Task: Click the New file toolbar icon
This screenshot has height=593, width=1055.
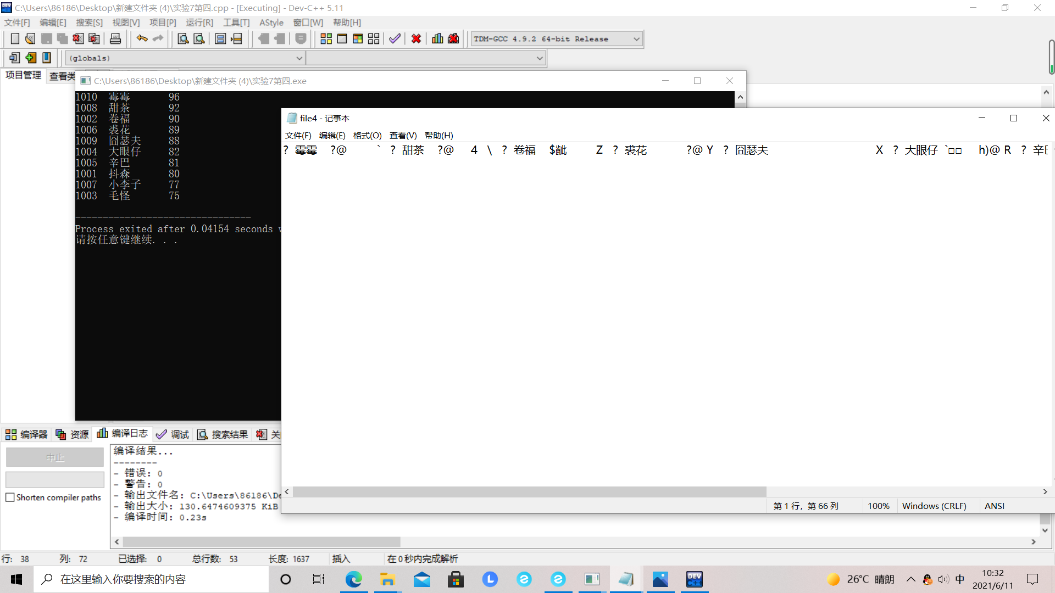Action: [x=15, y=38]
